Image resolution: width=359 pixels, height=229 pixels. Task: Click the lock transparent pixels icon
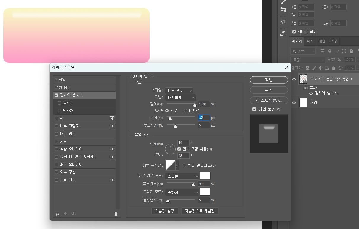click(308, 68)
